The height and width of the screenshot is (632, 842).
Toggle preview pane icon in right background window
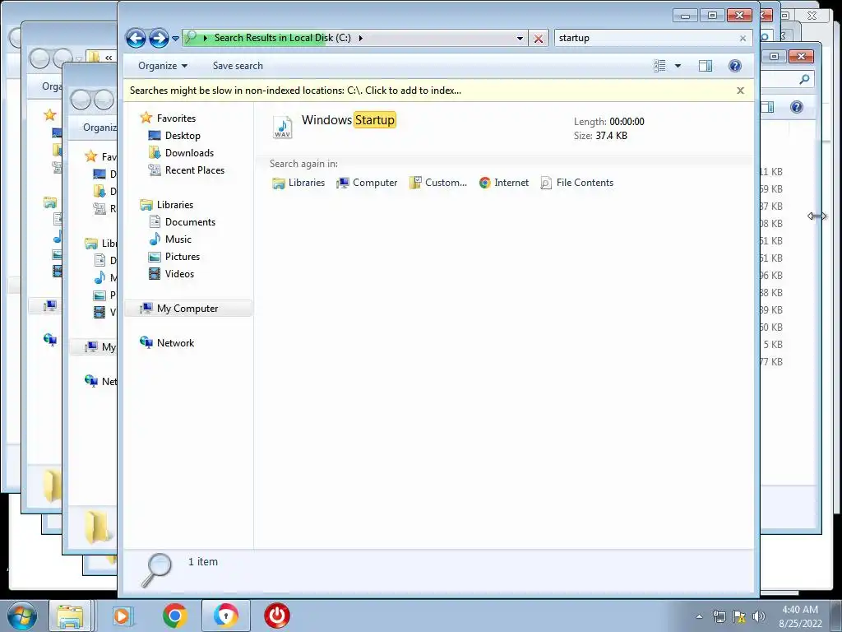coord(769,107)
